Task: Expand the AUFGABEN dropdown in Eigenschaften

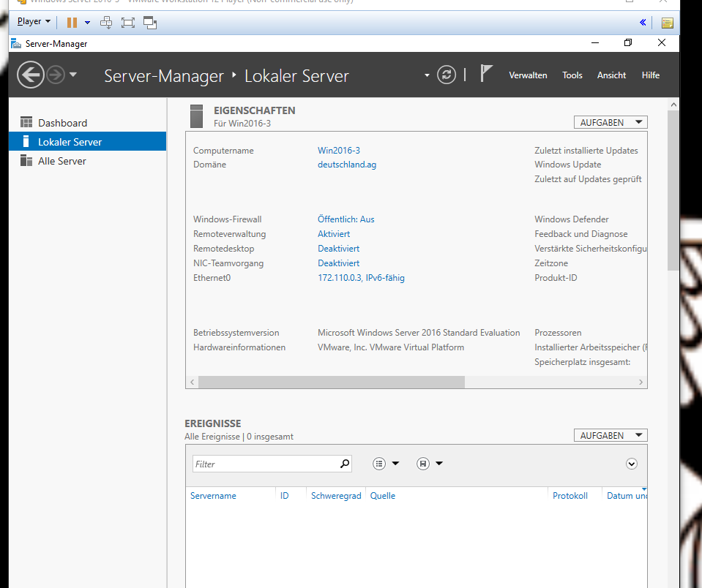Action: 610,122
